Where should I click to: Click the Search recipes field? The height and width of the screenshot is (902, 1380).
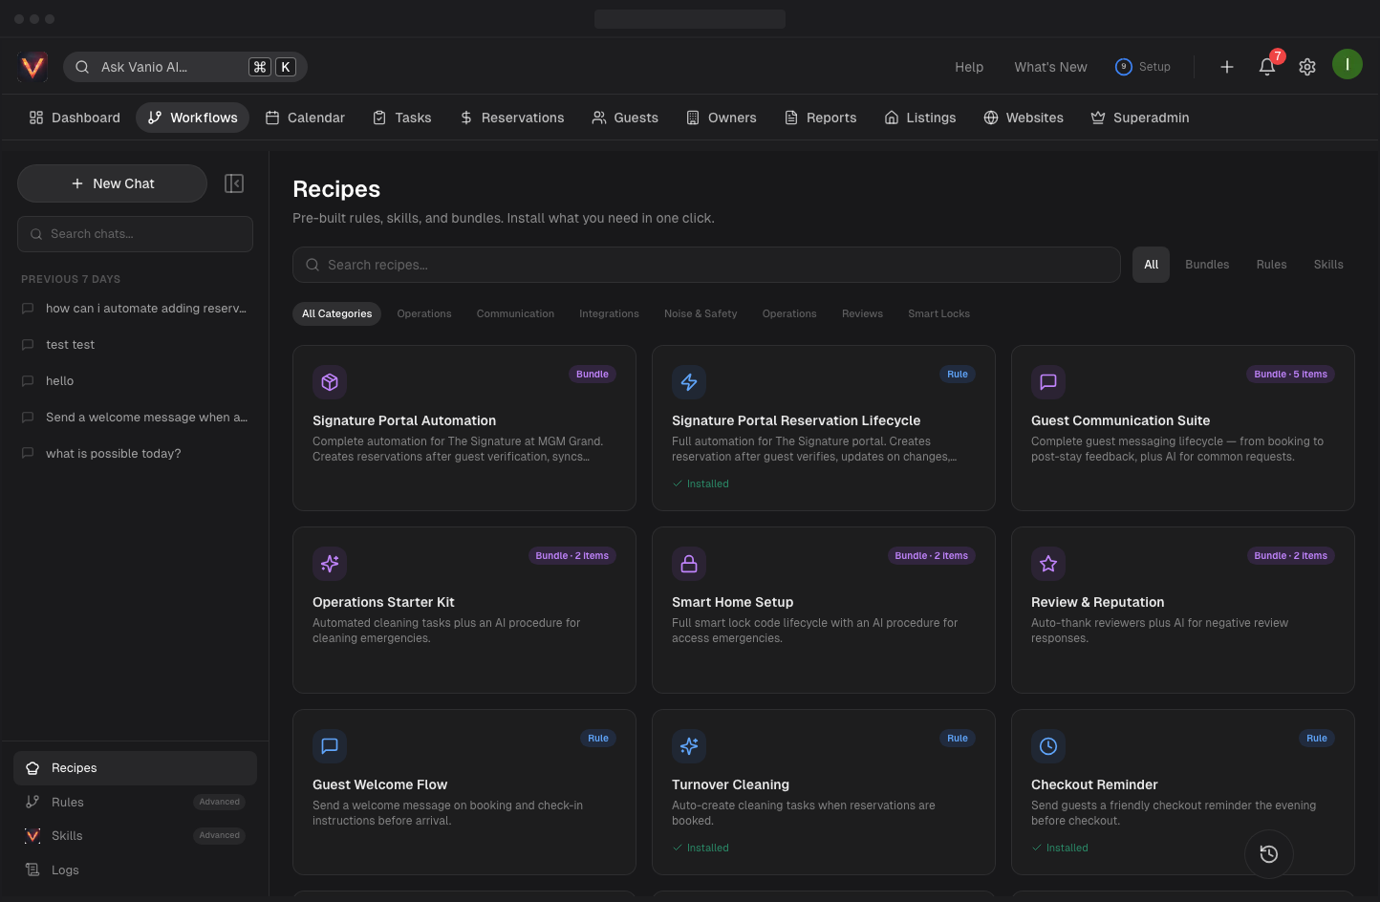(x=706, y=265)
